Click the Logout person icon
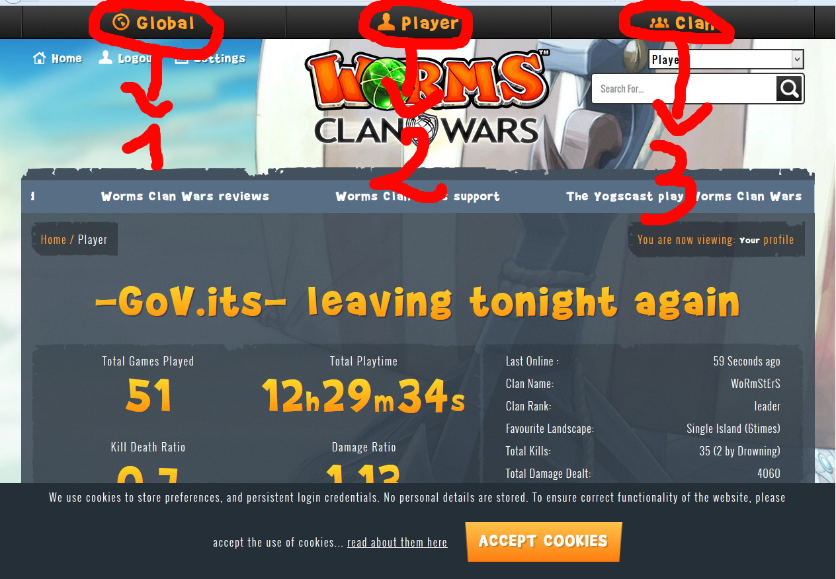This screenshot has width=836, height=579. (105, 58)
